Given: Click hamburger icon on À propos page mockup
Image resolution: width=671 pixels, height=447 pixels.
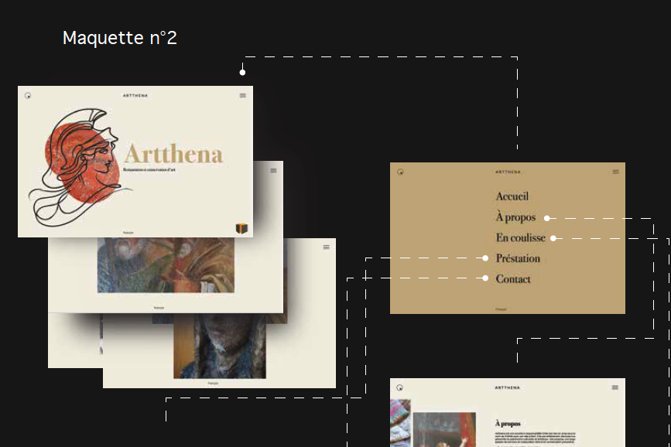Looking at the screenshot, I should (x=615, y=387).
